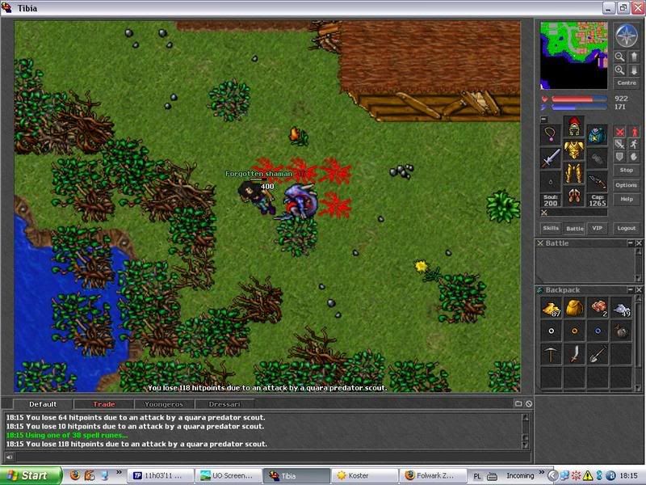The image size is (646, 485).
Task: Select the white rune in Backpack
Action: tap(552, 331)
